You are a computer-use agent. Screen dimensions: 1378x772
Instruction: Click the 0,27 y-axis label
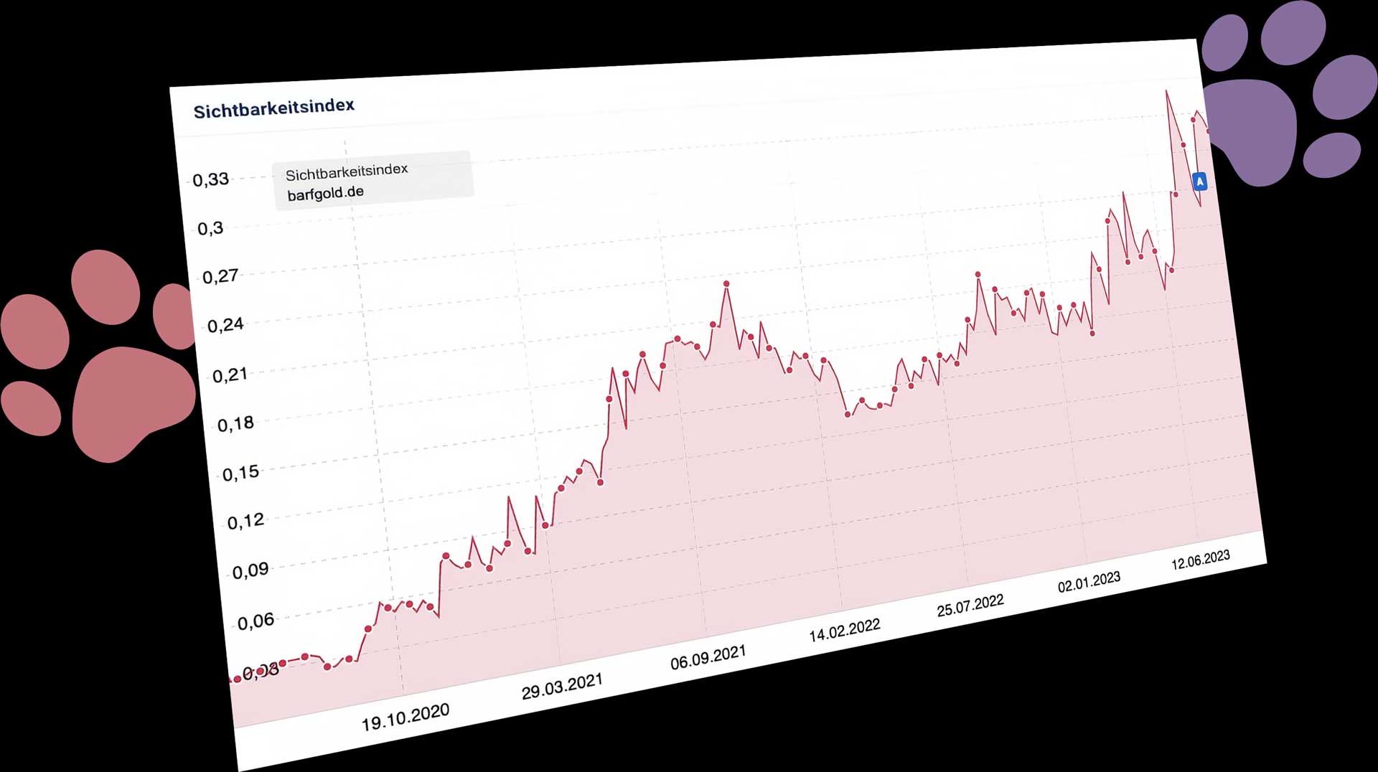tap(220, 276)
